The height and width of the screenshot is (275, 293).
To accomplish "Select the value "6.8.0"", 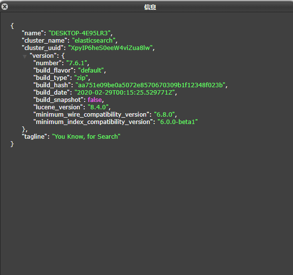I will [165, 115].
